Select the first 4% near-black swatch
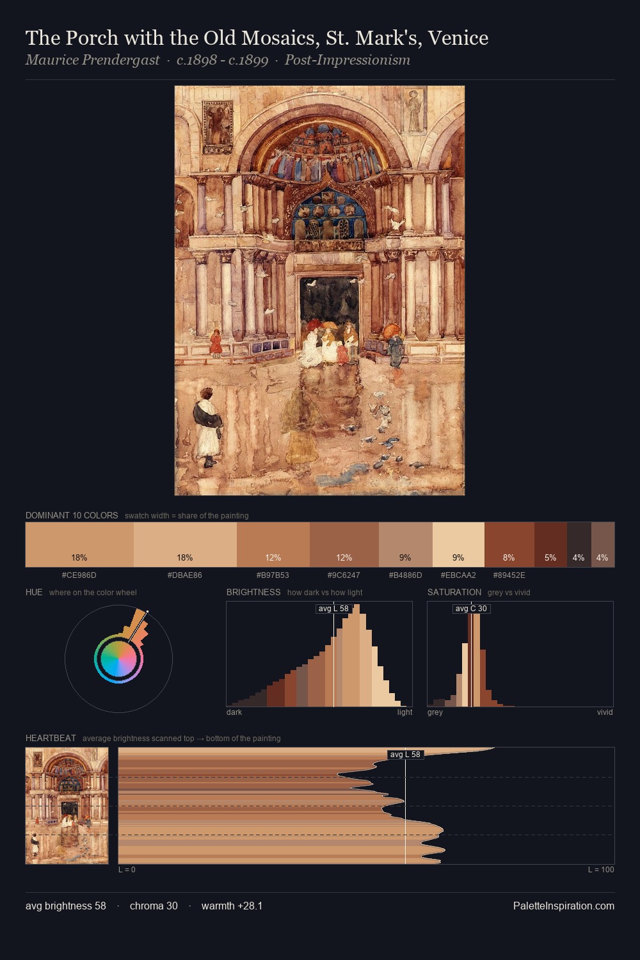This screenshot has width=640, height=960. [579, 545]
